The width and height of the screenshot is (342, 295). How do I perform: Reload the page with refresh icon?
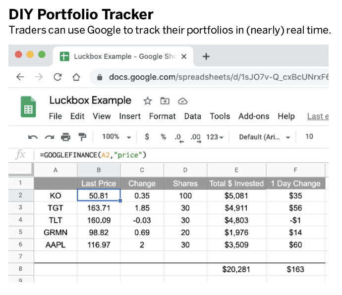pos(57,77)
